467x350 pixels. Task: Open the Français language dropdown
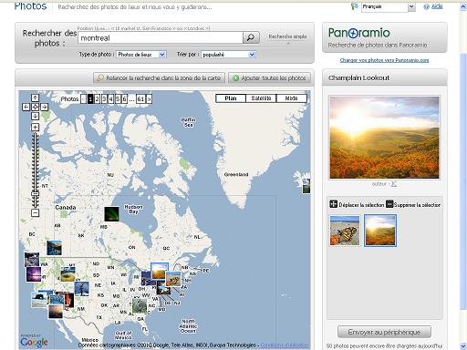click(x=389, y=6)
